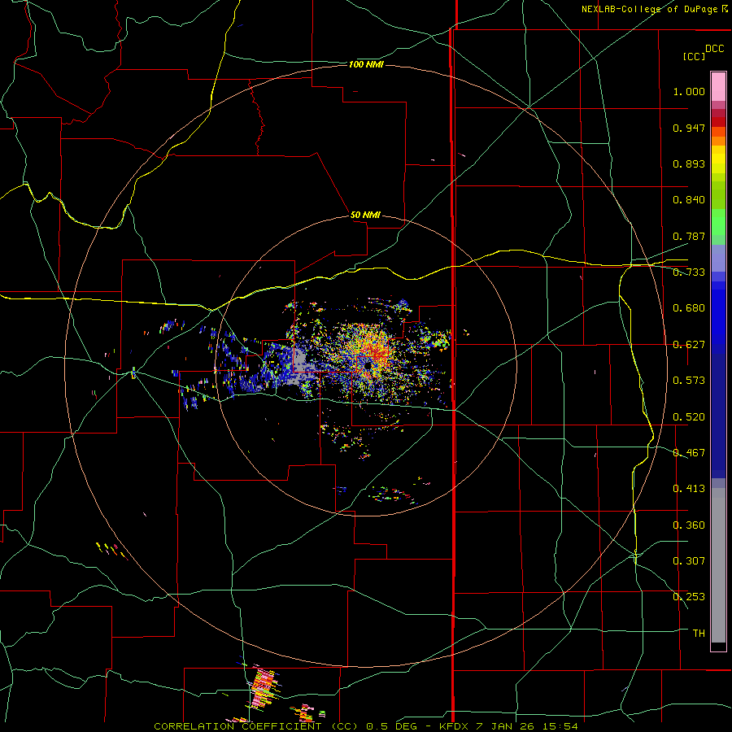Select the 0.360 legend value
This screenshot has height=732, width=732.
point(689,525)
